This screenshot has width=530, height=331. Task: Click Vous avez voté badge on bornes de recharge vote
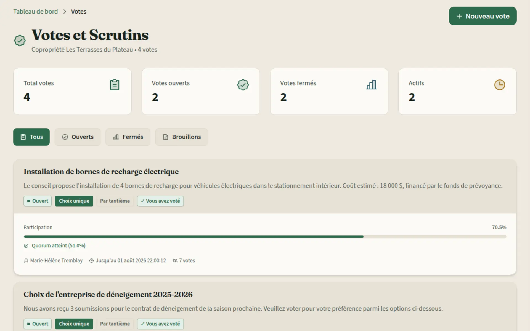160,201
